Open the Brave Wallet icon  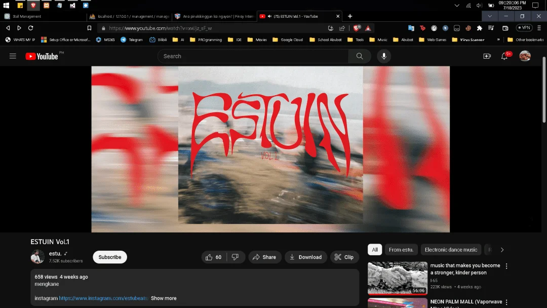click(505, 28)
